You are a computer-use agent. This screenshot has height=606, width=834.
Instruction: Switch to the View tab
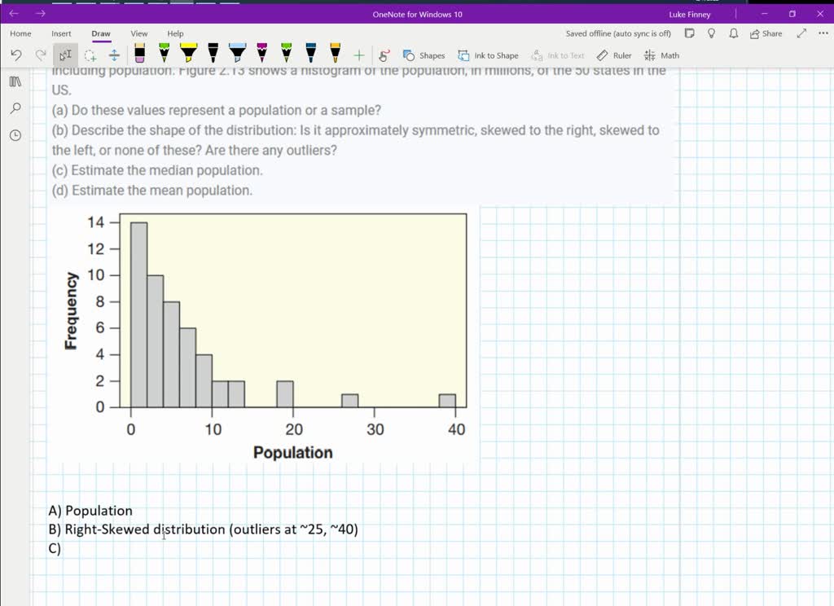pos(138,33)
